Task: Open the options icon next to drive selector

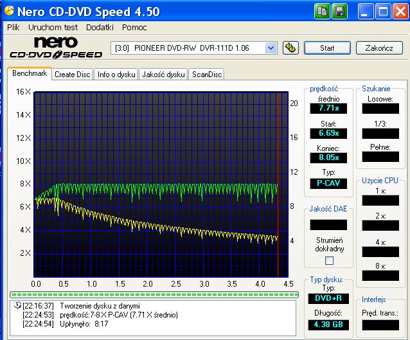Action: (290, 48)
